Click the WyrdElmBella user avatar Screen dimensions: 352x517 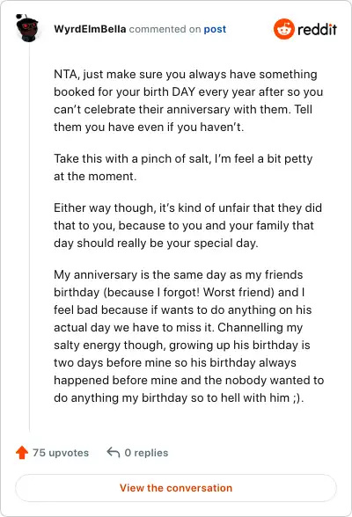pos(27,28)
